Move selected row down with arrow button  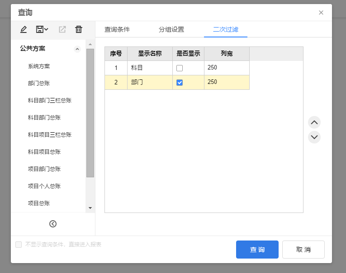[x=314, y=137]
